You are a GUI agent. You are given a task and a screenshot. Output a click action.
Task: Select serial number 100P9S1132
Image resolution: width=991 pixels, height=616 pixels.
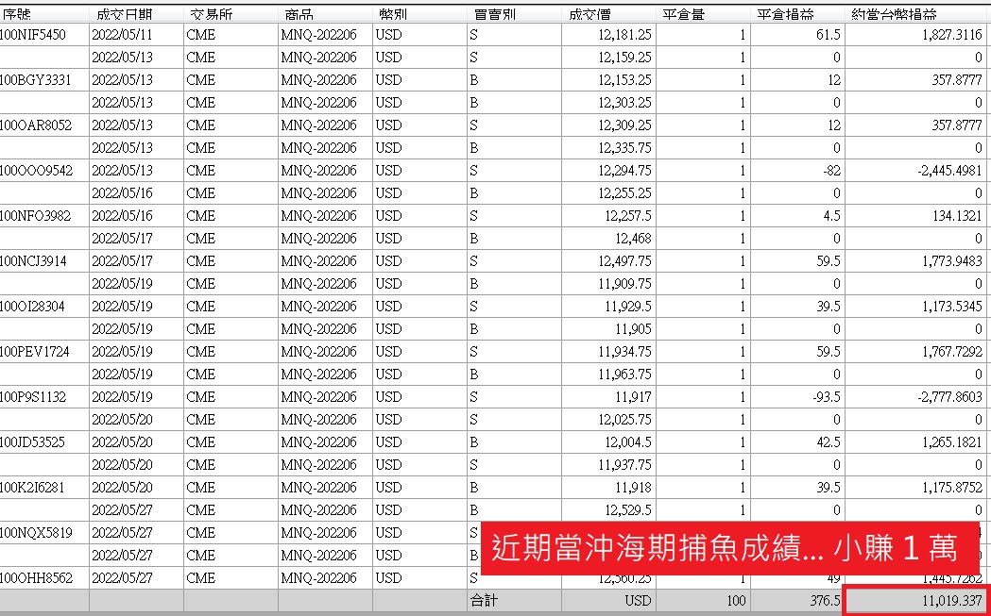tap(33, 397)
